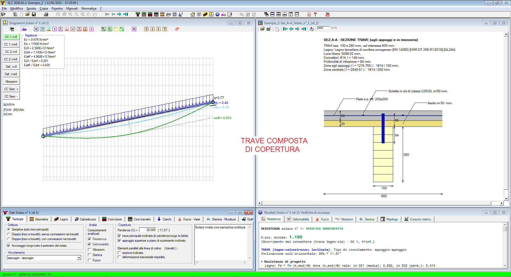Select the pink eraser icon in Diagrammi toolbar
This screenshot has width=511, height=277.
coord(177,29)
